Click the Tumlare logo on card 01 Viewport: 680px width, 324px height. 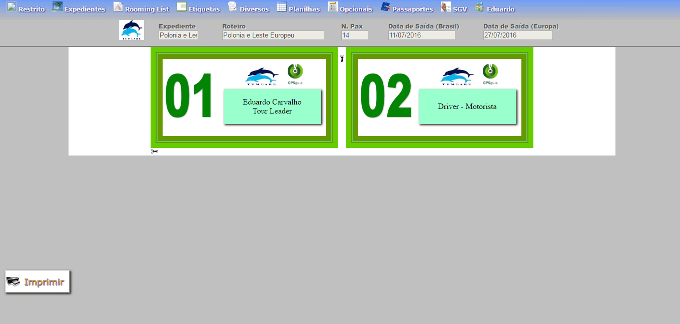[x=262, y=76]
